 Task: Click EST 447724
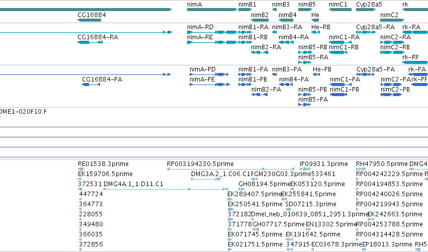(80, 199)
